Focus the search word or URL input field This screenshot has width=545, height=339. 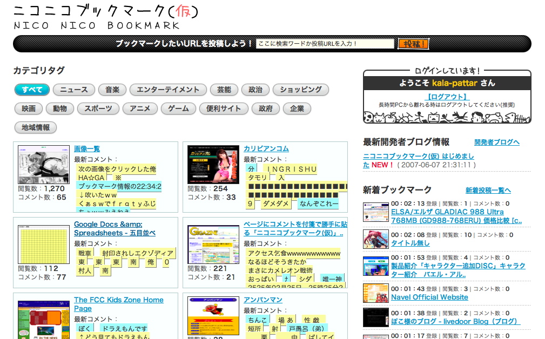point(325,44)
